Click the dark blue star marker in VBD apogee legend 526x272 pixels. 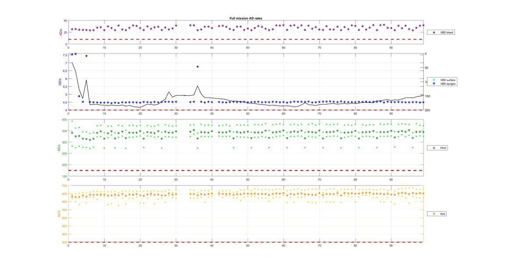click(434, 84)
